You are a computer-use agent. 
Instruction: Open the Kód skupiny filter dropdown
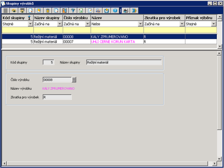click(30, 24)
